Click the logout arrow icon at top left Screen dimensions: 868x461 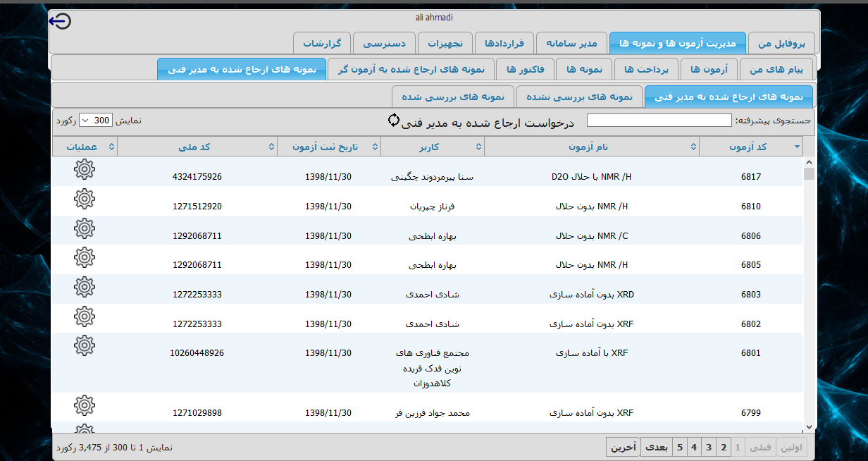click(60, 22)
